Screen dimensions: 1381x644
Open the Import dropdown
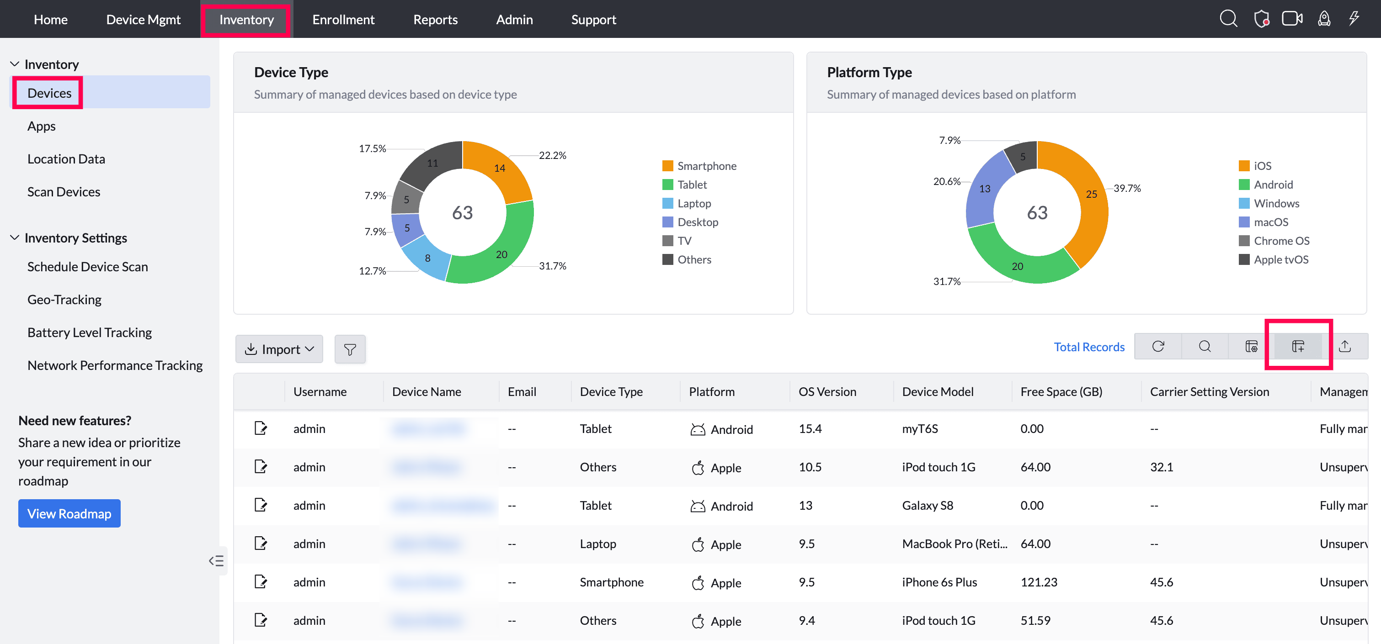click(279, 349)
